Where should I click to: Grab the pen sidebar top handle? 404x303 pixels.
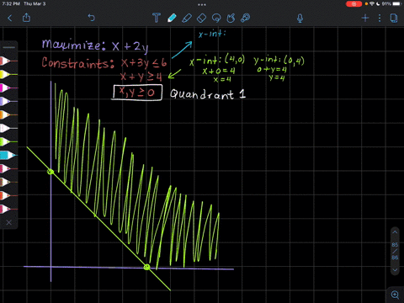9,47
